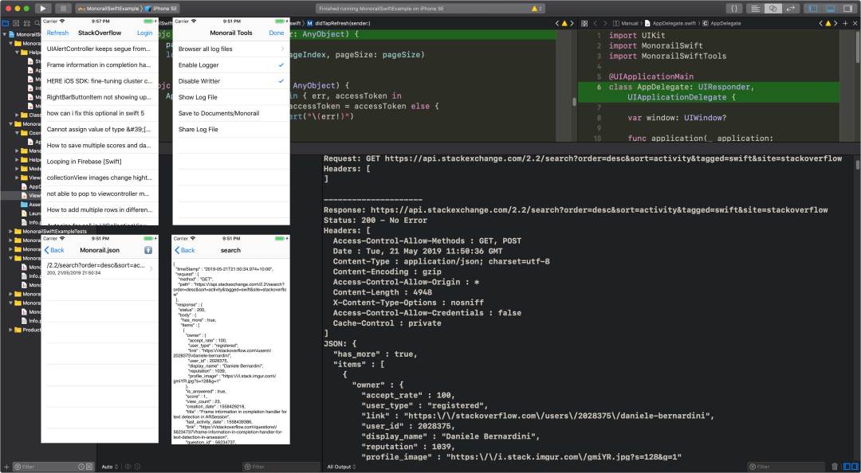Open the log entry row disclosure chevron
861x473 pixels.
pos(151,268)
